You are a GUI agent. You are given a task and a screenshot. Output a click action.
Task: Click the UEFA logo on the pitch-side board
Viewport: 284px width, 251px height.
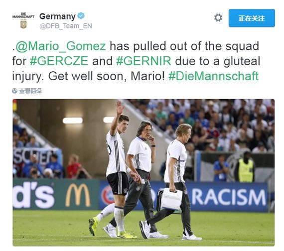coord(107,195)
